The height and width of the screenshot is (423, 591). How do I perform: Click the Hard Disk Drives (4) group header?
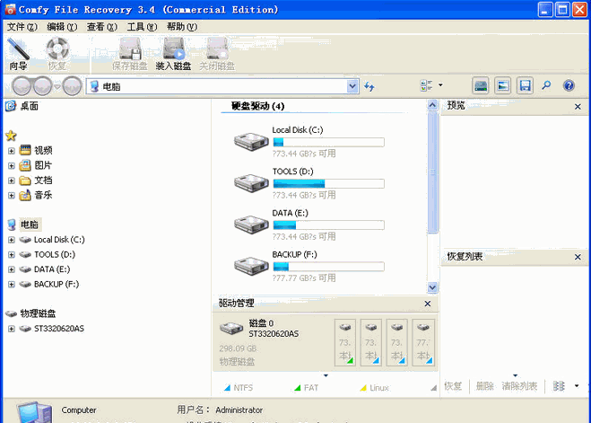click(x=257, y=106)
